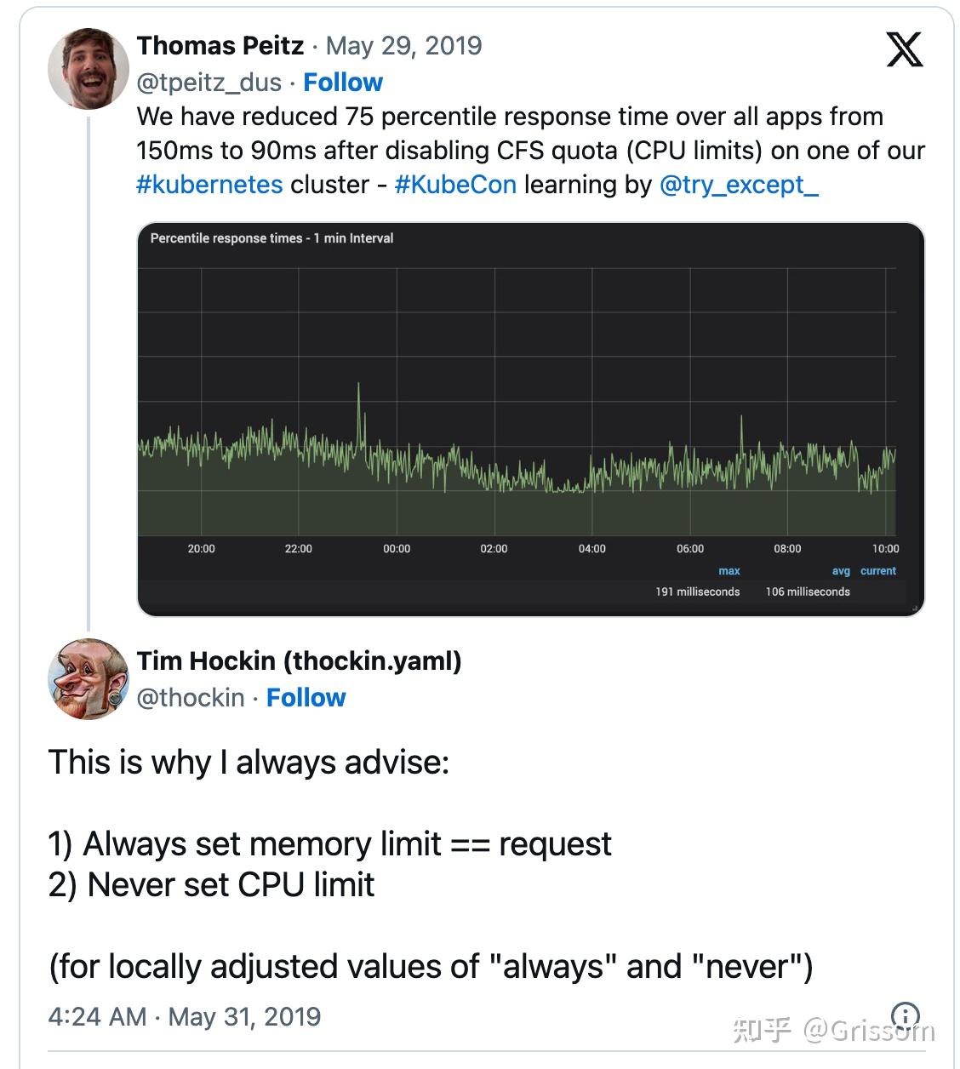Screen dimensions: 960x1069
Task: Visit the @try_except_ mention
Action: tap(739, 185)
